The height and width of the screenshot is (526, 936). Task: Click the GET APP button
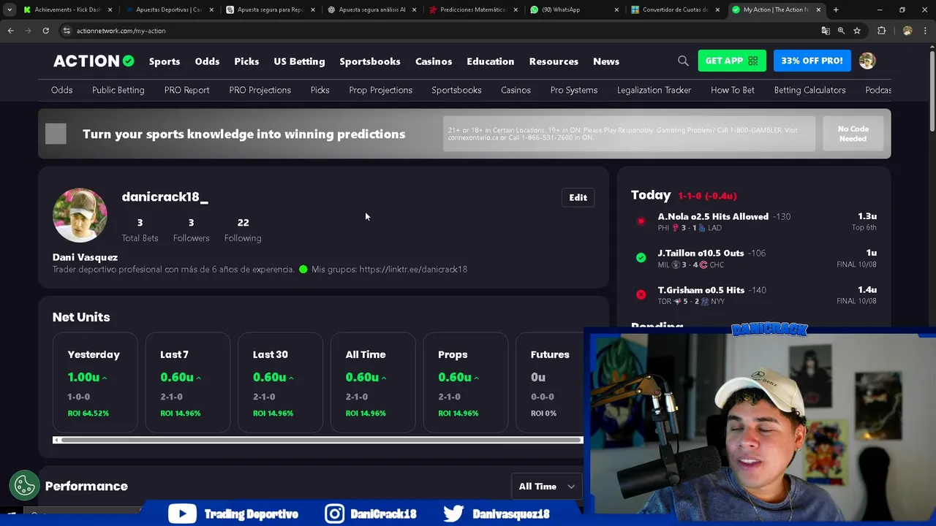tap(731, 61)
